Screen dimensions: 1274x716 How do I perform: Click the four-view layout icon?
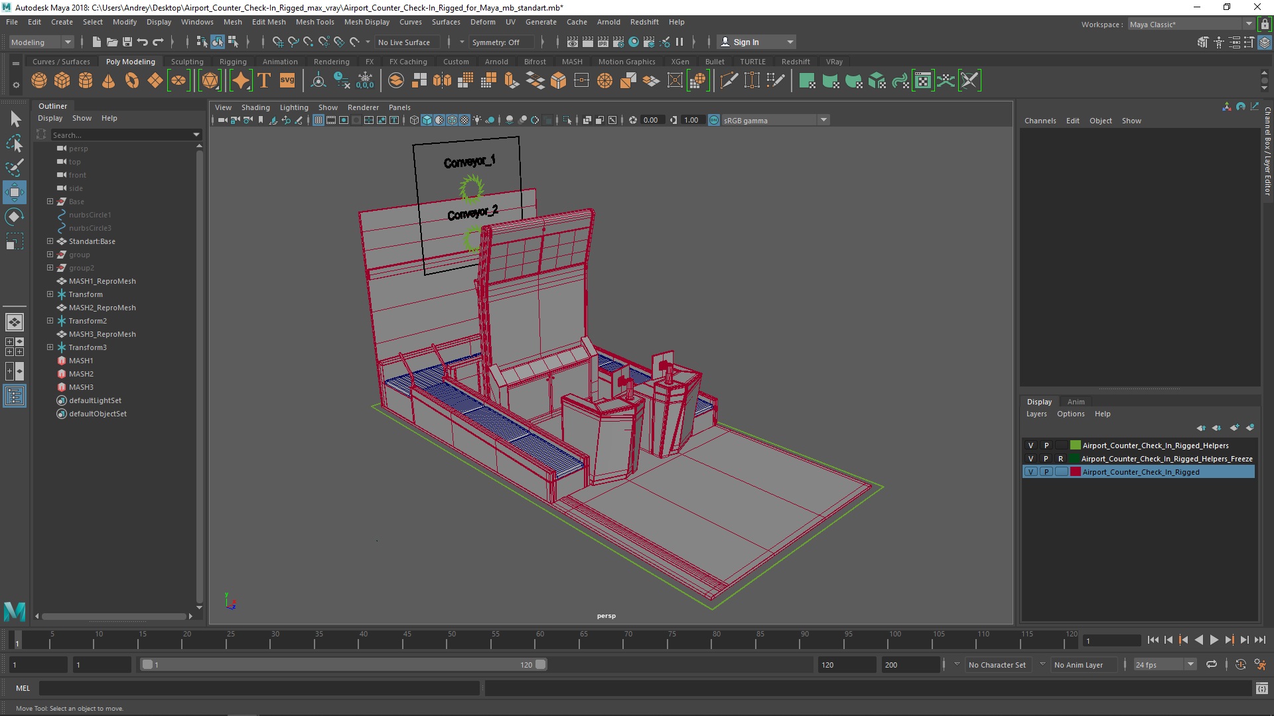15,347
